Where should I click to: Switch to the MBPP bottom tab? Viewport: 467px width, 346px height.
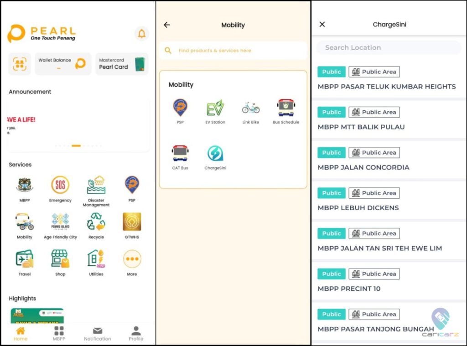59,334
